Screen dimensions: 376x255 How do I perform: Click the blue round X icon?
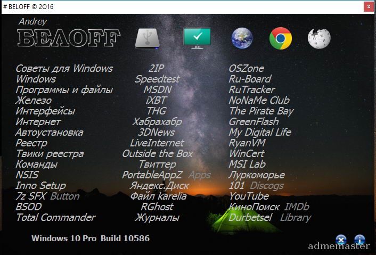341,240
